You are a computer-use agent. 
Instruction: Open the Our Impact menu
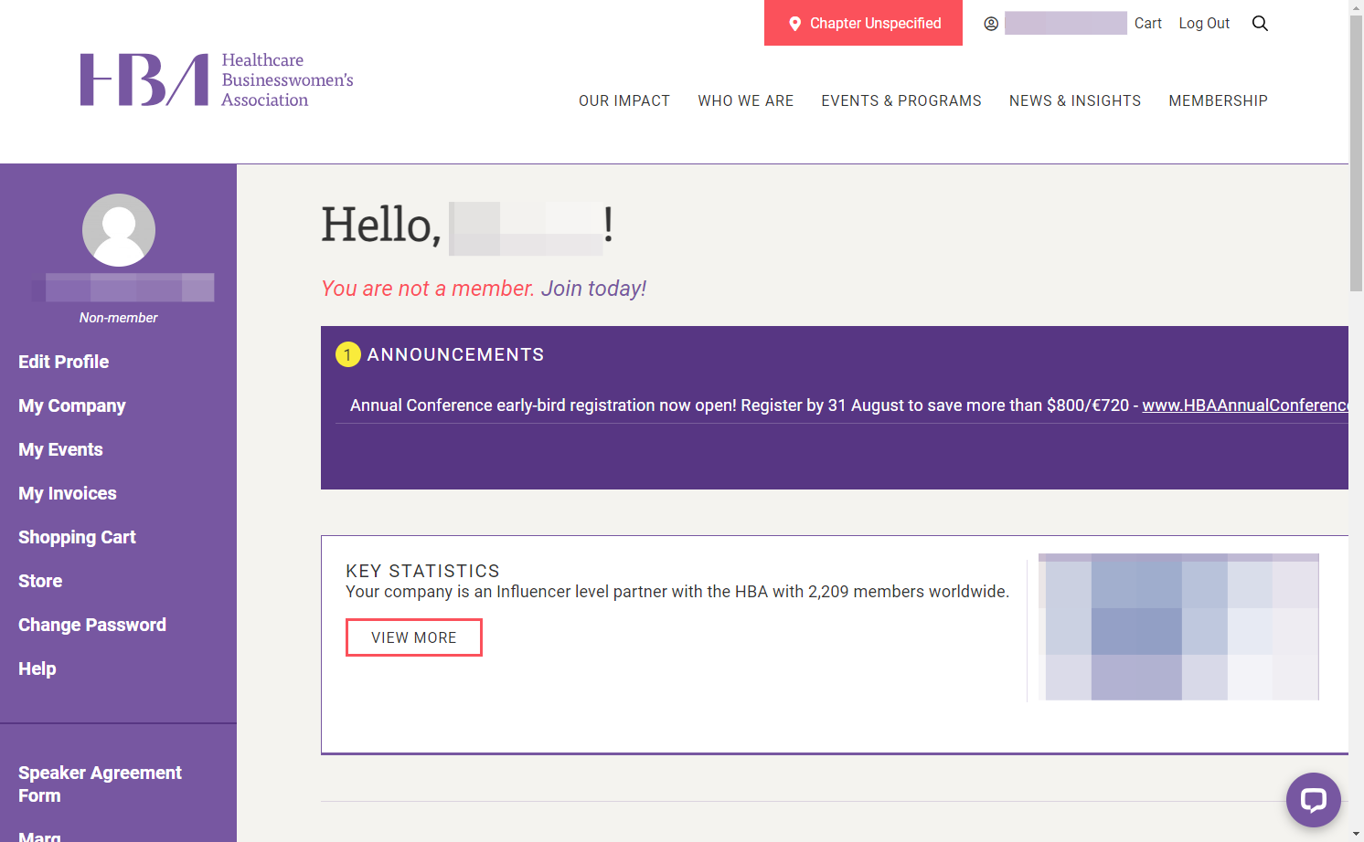(x=624, y=100)
